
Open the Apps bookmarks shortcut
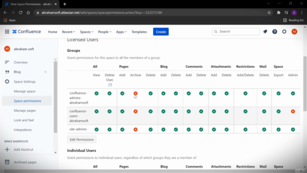[10, 20]
